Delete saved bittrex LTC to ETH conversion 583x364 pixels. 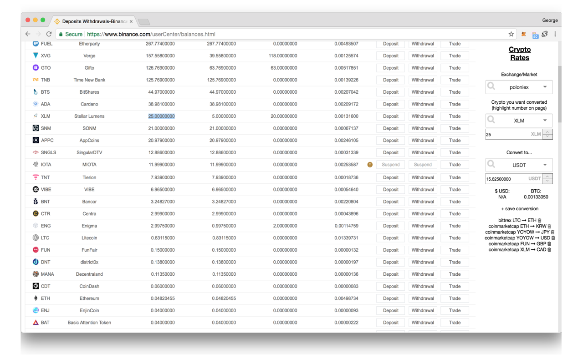coord(540,220)
